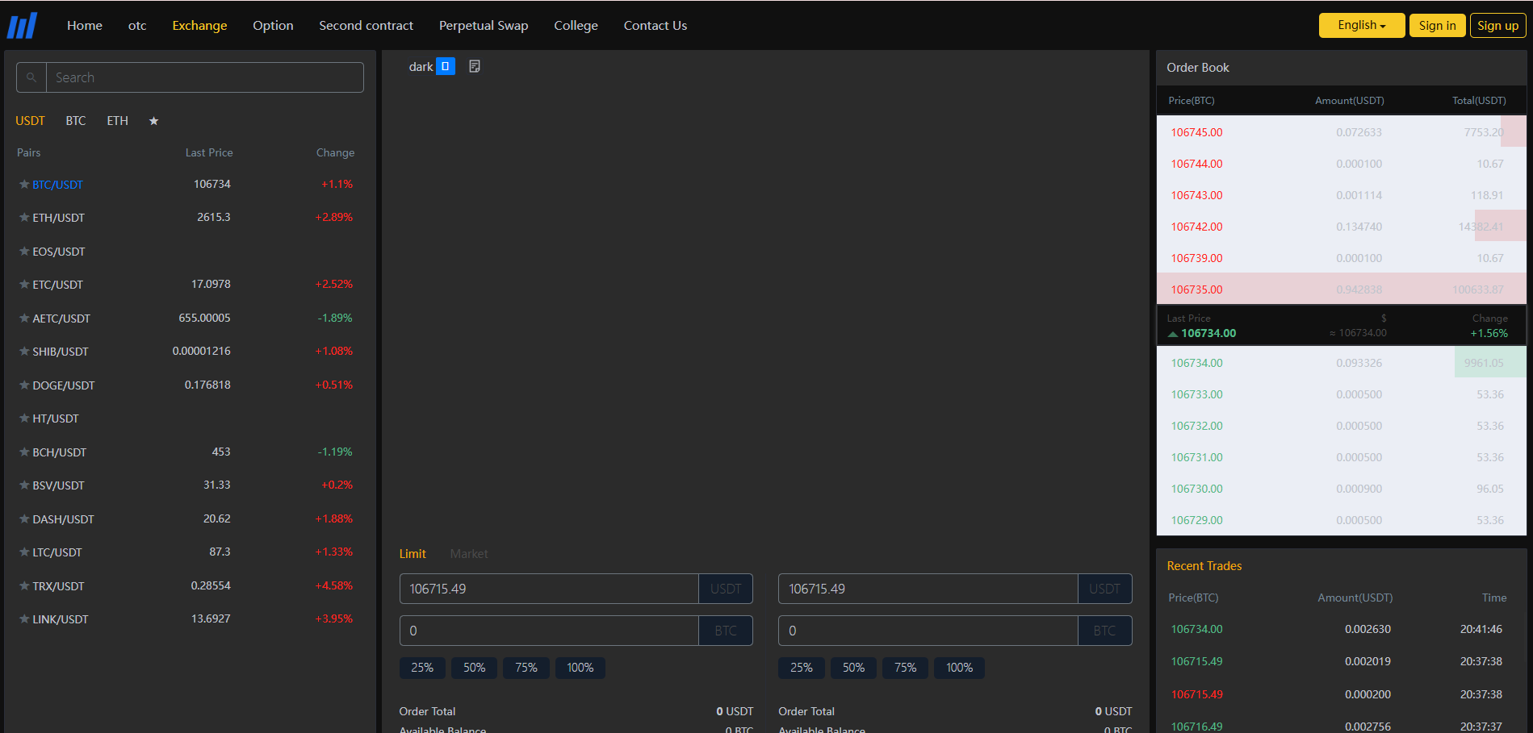Viewport: 1533px width, 733px height.
Task: Switch to the BTC market tab
Action: [x=76, y=121]
